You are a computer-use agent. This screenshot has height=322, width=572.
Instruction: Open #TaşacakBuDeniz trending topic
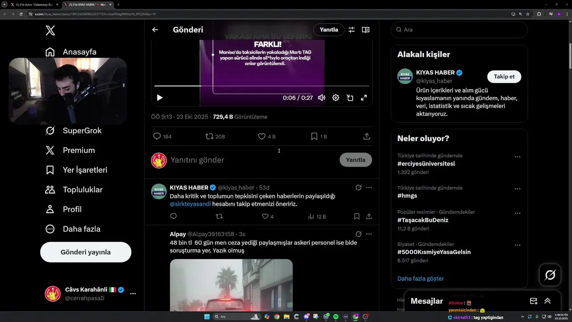point(423,220)
